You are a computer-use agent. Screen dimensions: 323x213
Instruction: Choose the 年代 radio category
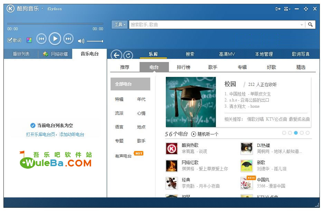(x=141, y=99)
